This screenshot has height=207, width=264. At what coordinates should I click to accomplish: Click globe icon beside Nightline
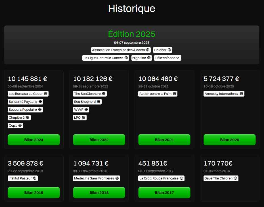(x=149, y=58)
